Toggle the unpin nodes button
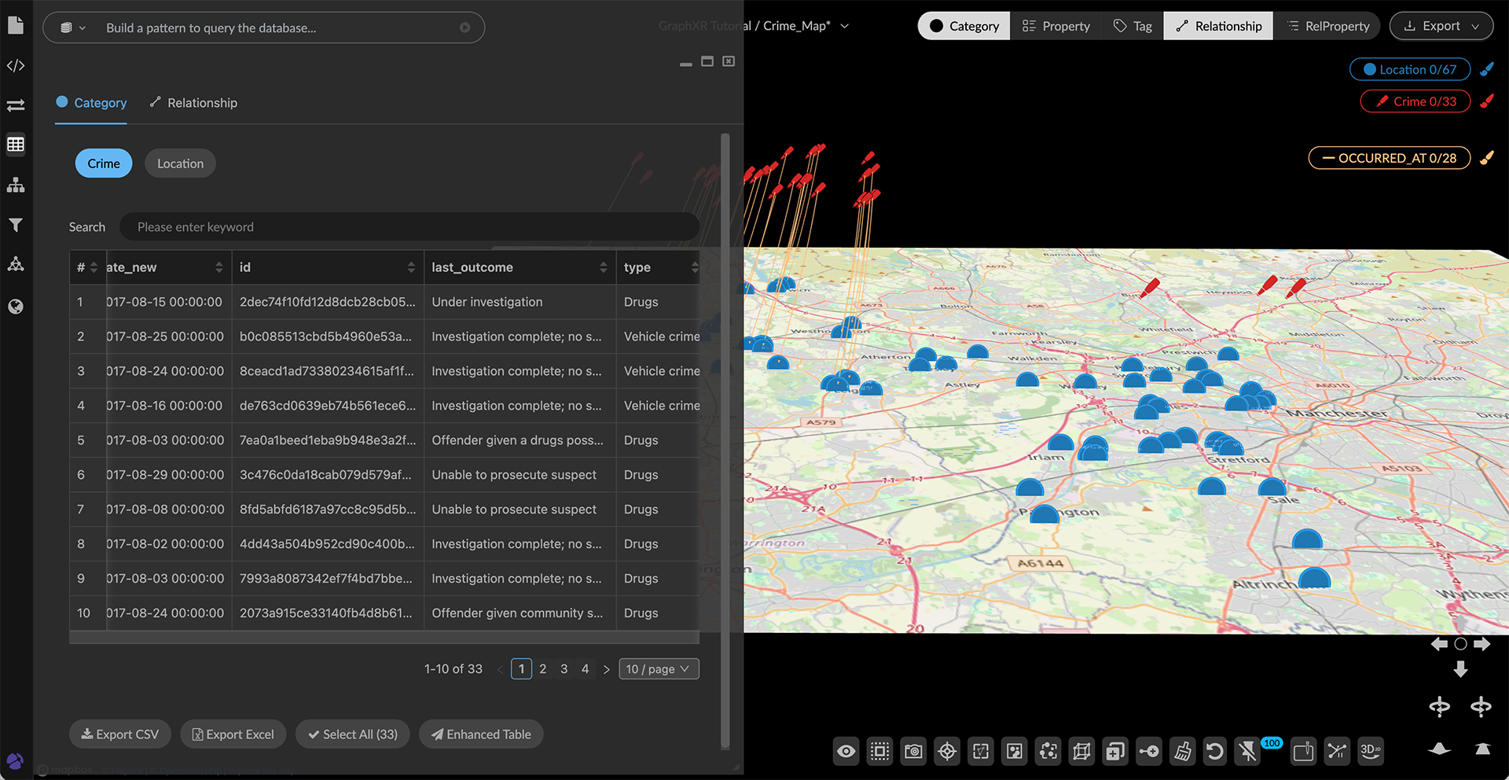1509x780 pixels. (x=1248, y=752)
